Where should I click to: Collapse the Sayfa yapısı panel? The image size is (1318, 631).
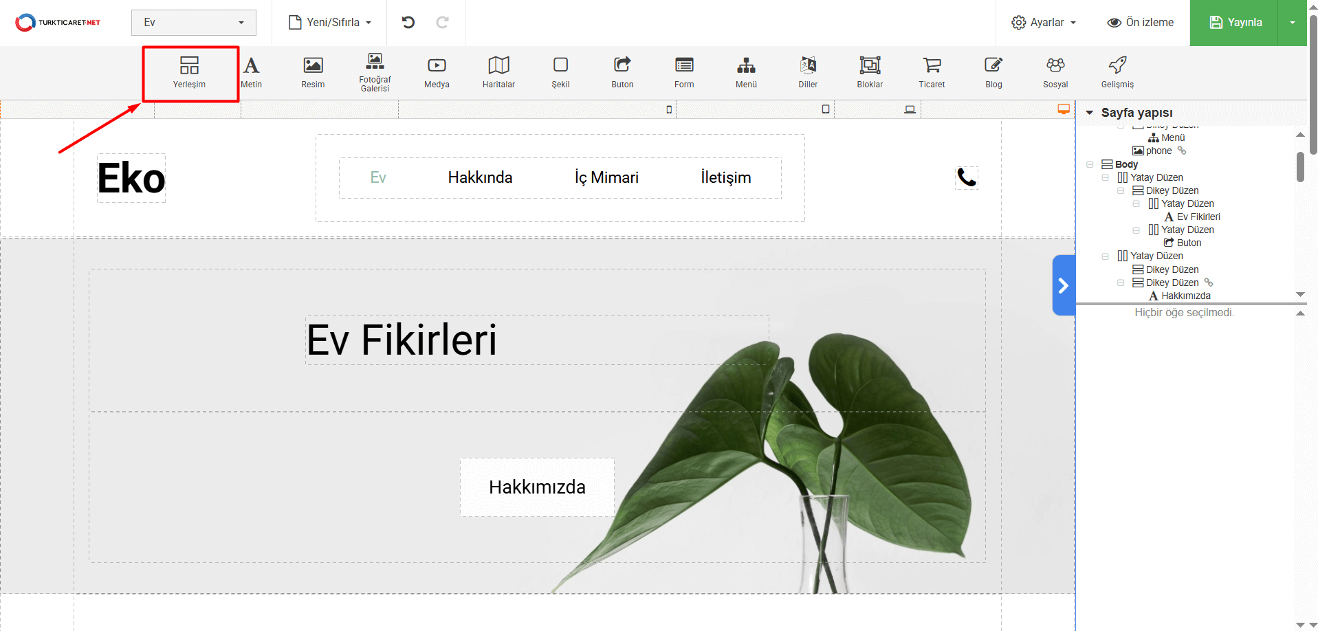coord(1090,113)
